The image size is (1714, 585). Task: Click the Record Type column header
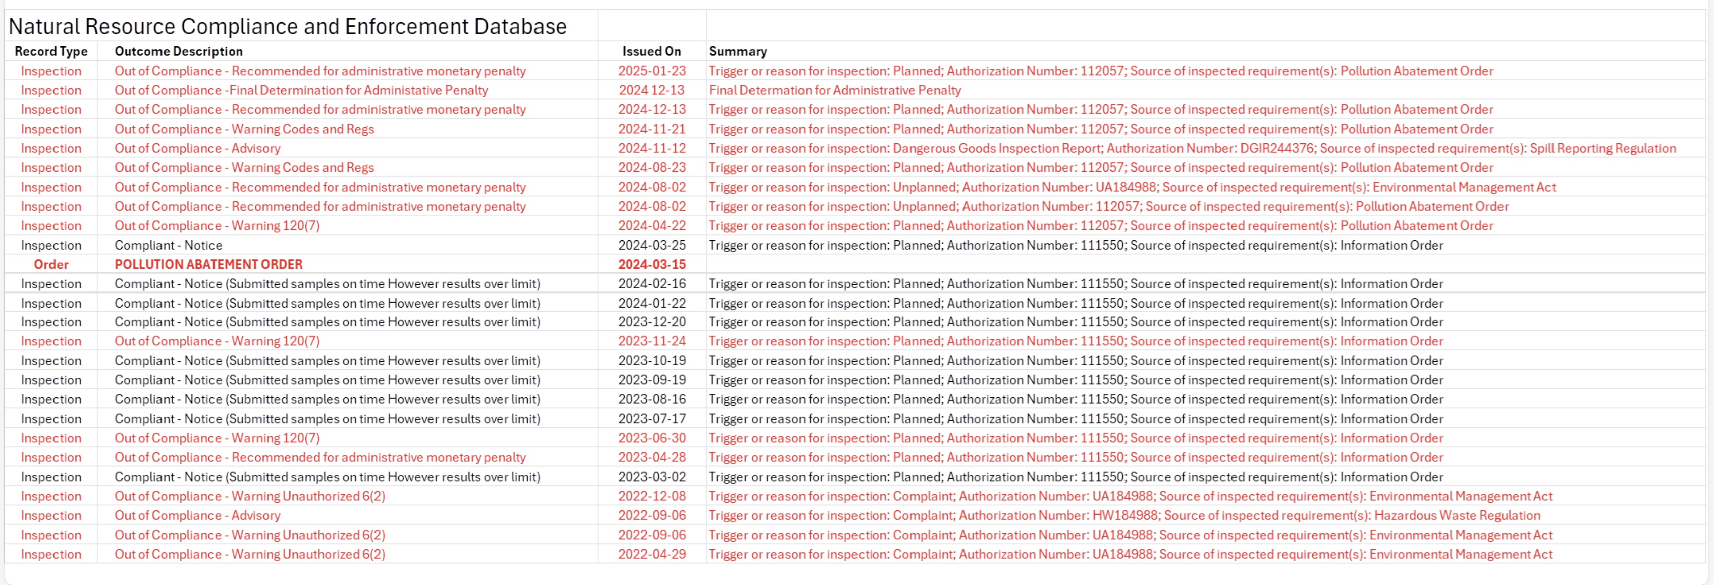click(51, 51)
